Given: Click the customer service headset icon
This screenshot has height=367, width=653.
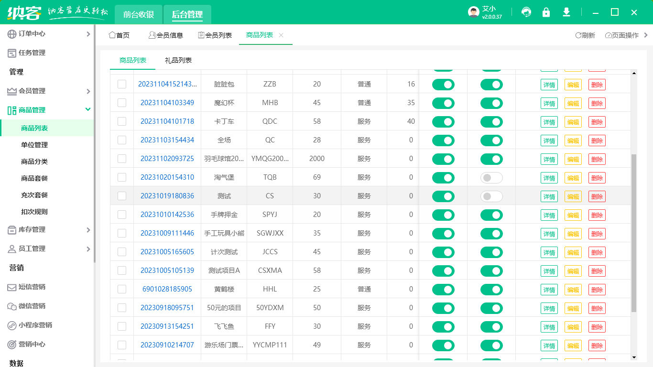Looking at the screenshot, I should [526, 12].
